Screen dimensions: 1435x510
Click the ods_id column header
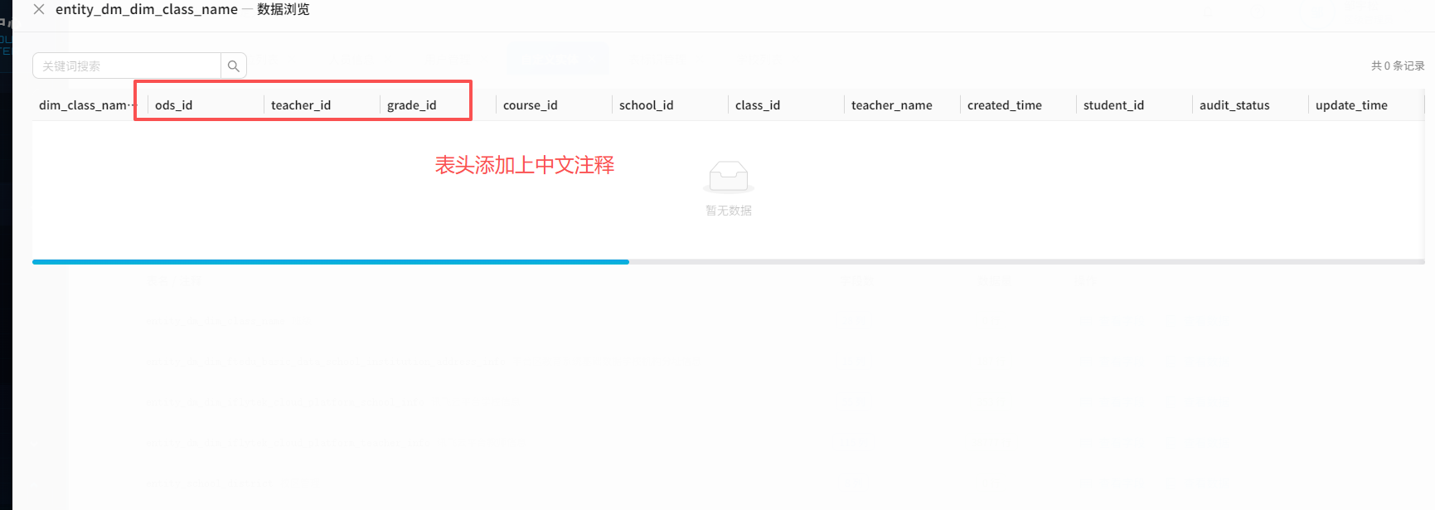click(174, 105)
